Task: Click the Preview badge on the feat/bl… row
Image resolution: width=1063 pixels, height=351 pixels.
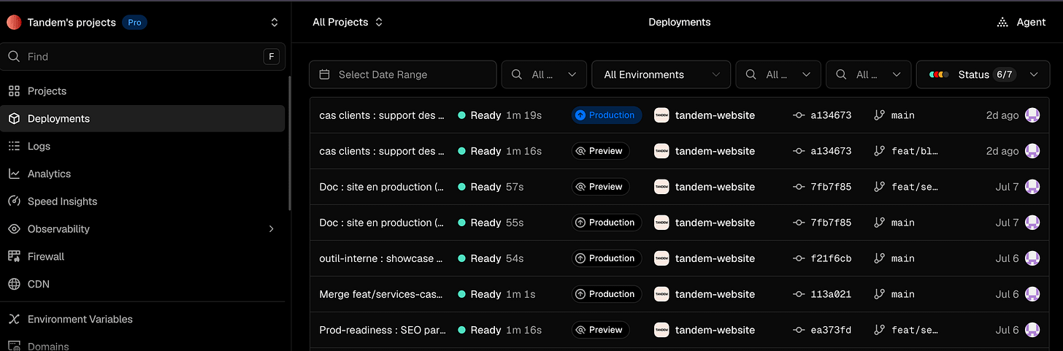Action: tap(600, 151)
